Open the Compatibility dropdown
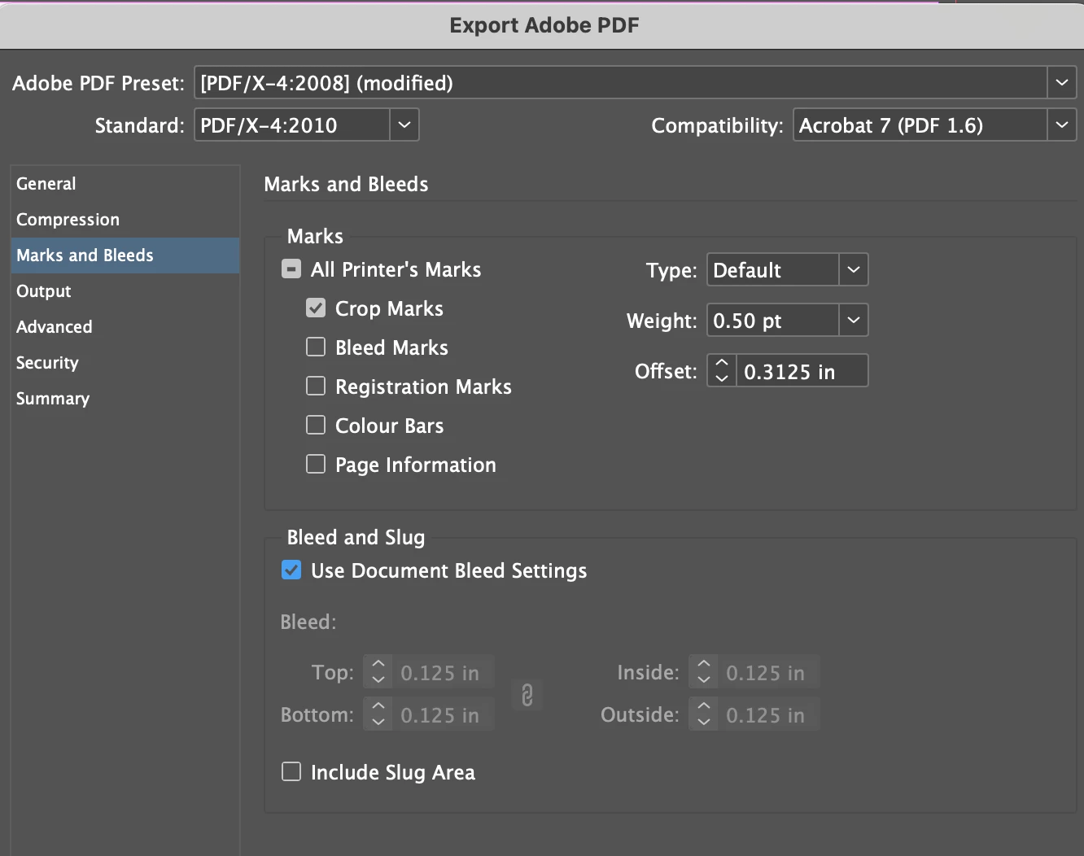Viewport: 1084px width, 856px height. coord(1061,125)
